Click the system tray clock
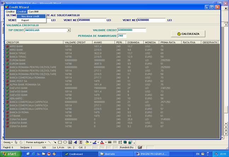229x157 pixels. click(223, 154)
